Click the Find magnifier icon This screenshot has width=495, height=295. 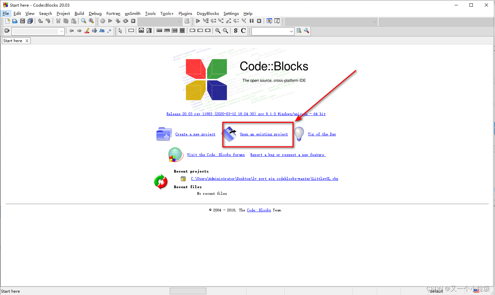coord(83,21)
